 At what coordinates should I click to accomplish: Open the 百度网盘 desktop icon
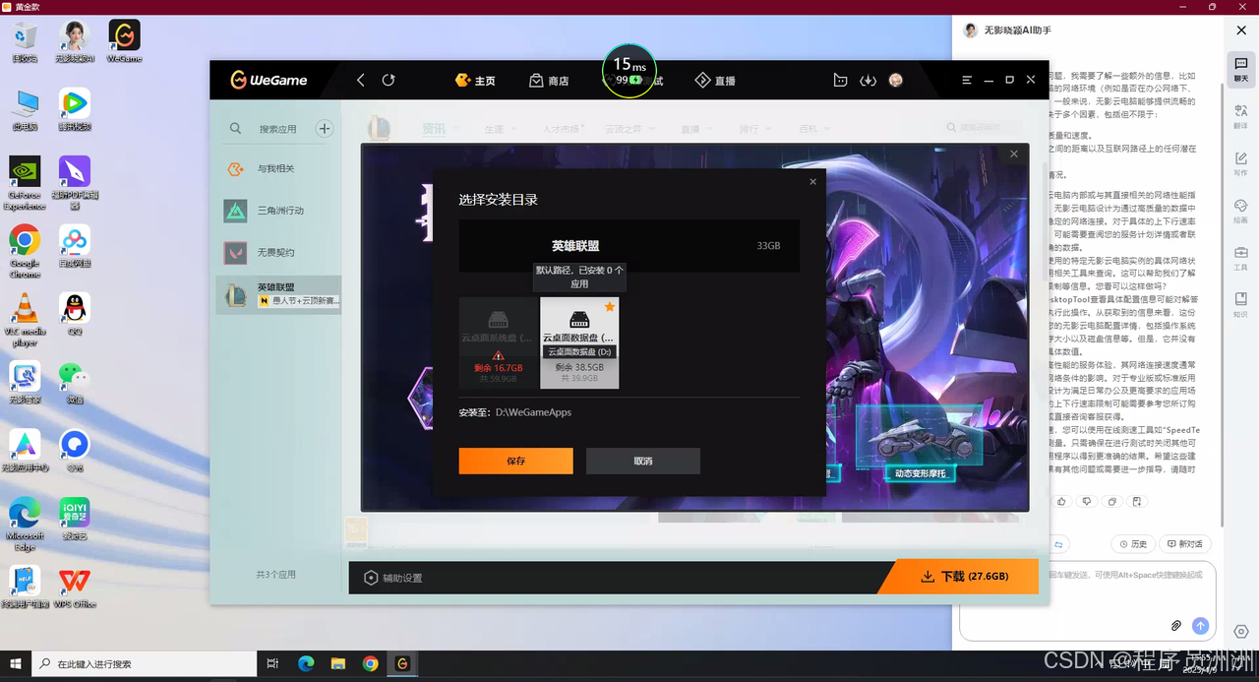tap(75, 246)
